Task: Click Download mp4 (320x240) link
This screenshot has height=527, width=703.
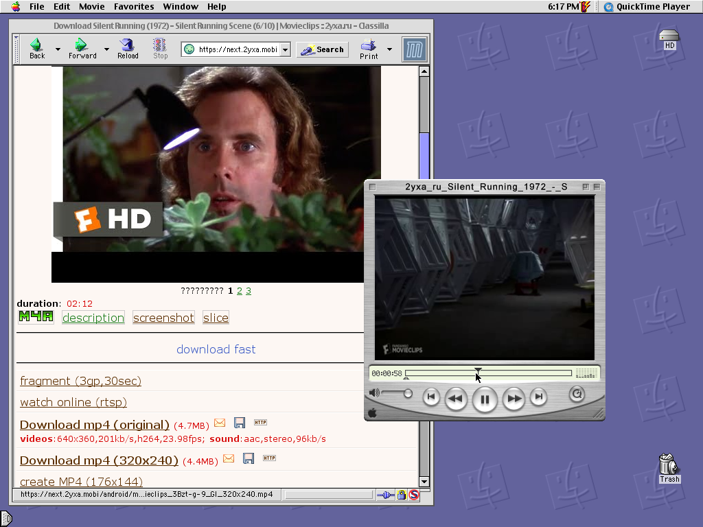Action: click(99, 460)
